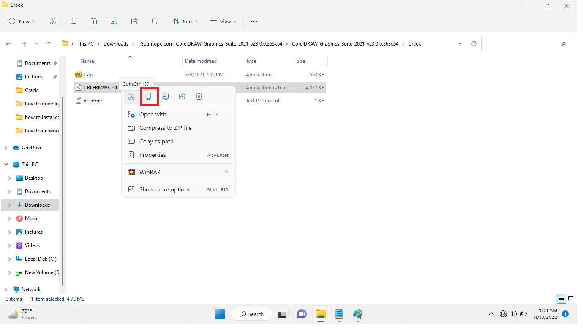583x329 pixels.
Task: Expand the OneDrive tree node
Action: (6, 148)
